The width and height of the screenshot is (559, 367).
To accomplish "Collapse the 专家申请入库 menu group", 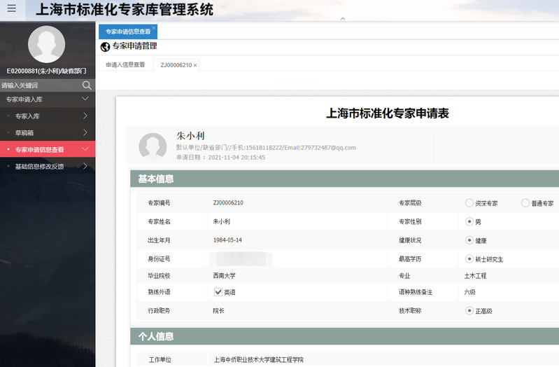I will point(85,99).
